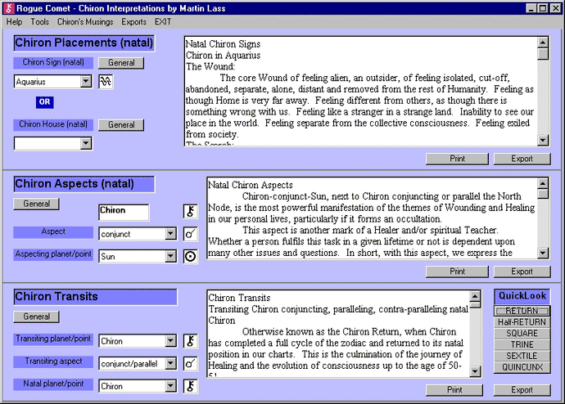Select QuickLook SQUARE
The image size is (565, 404).
[x=522, y=334]
